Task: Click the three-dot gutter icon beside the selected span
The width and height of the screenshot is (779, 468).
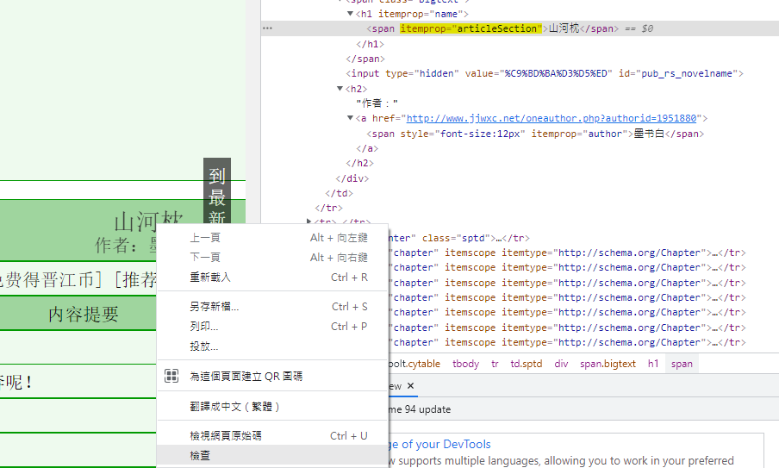Action: [267, 28]
